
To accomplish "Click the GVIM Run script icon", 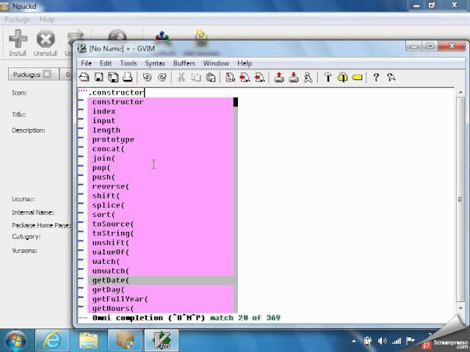I will (x=308, y=78).
